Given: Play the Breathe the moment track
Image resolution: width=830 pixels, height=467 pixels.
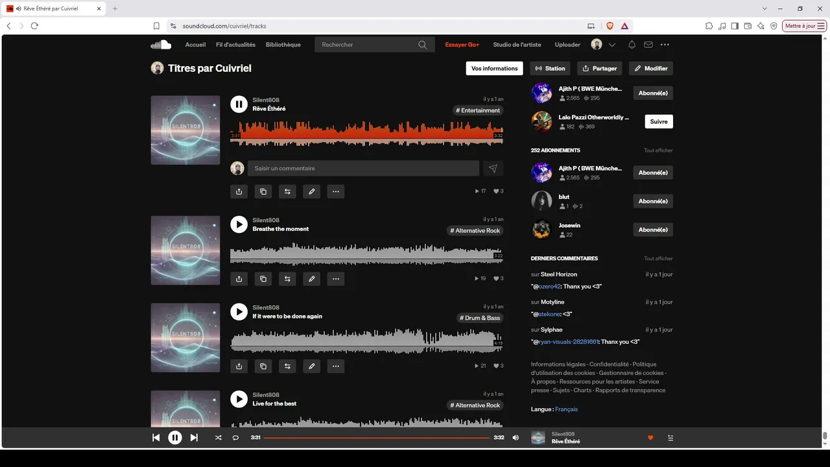Looking at the screenshot, I should tap(239, 224).
